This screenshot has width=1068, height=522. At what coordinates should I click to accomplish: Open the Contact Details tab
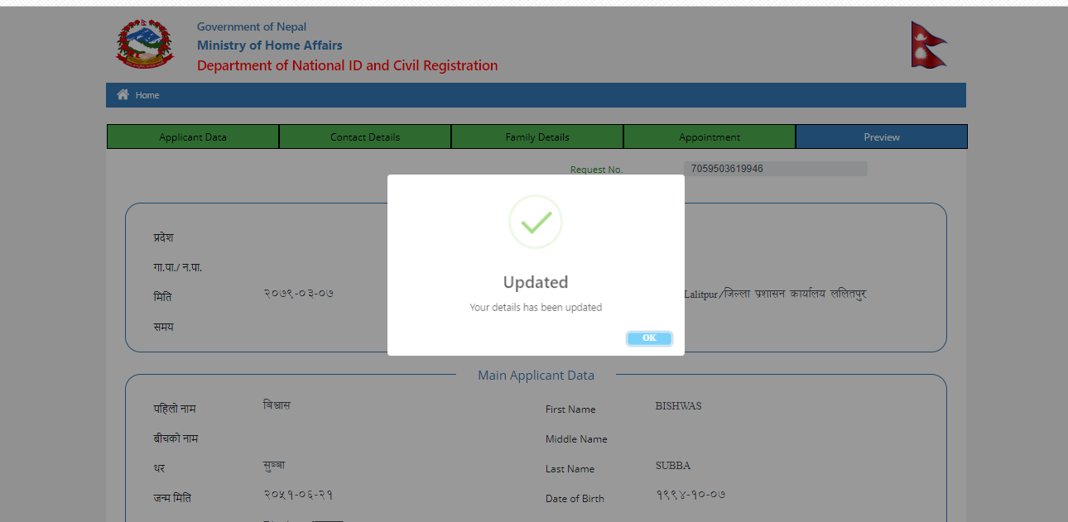pyautogui.click(x=364, y=136)
